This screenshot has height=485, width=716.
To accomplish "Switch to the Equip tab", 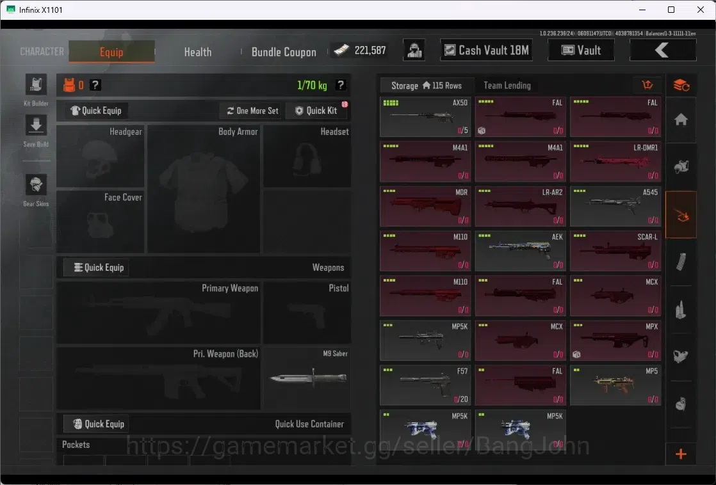I will pyautogui.click(x=111, y=52).
